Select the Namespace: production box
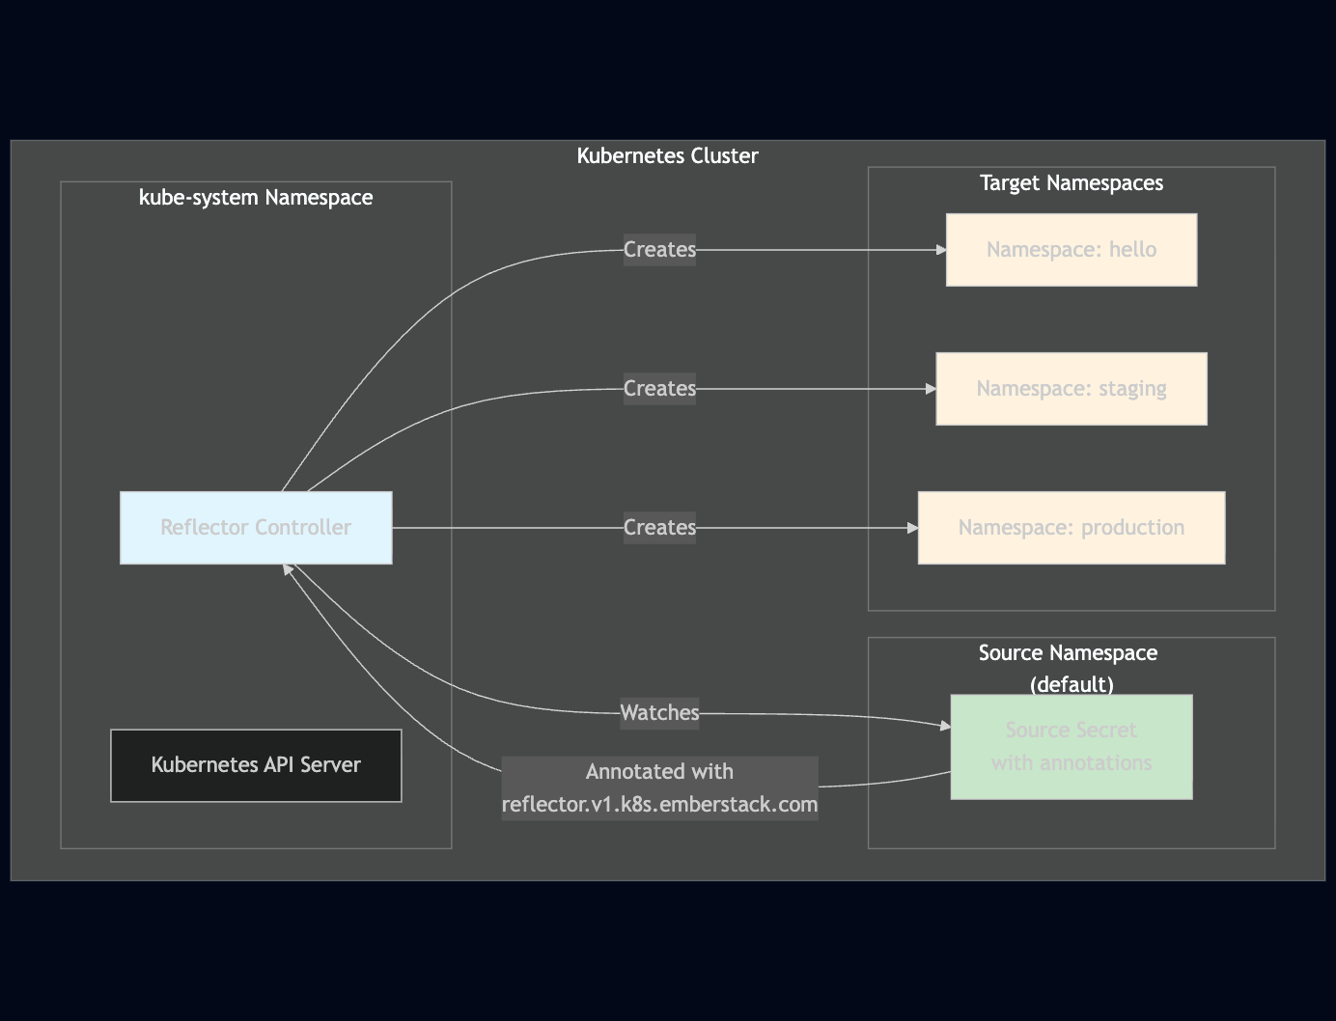1336x1021 pixels. point(1071,527)
